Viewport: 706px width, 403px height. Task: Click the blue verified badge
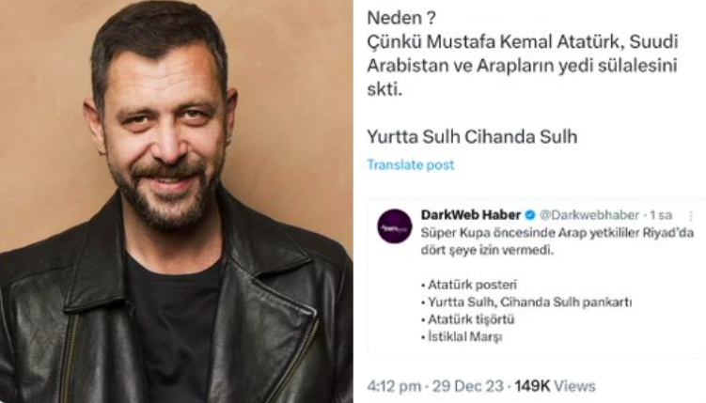(x=530, y=215)
